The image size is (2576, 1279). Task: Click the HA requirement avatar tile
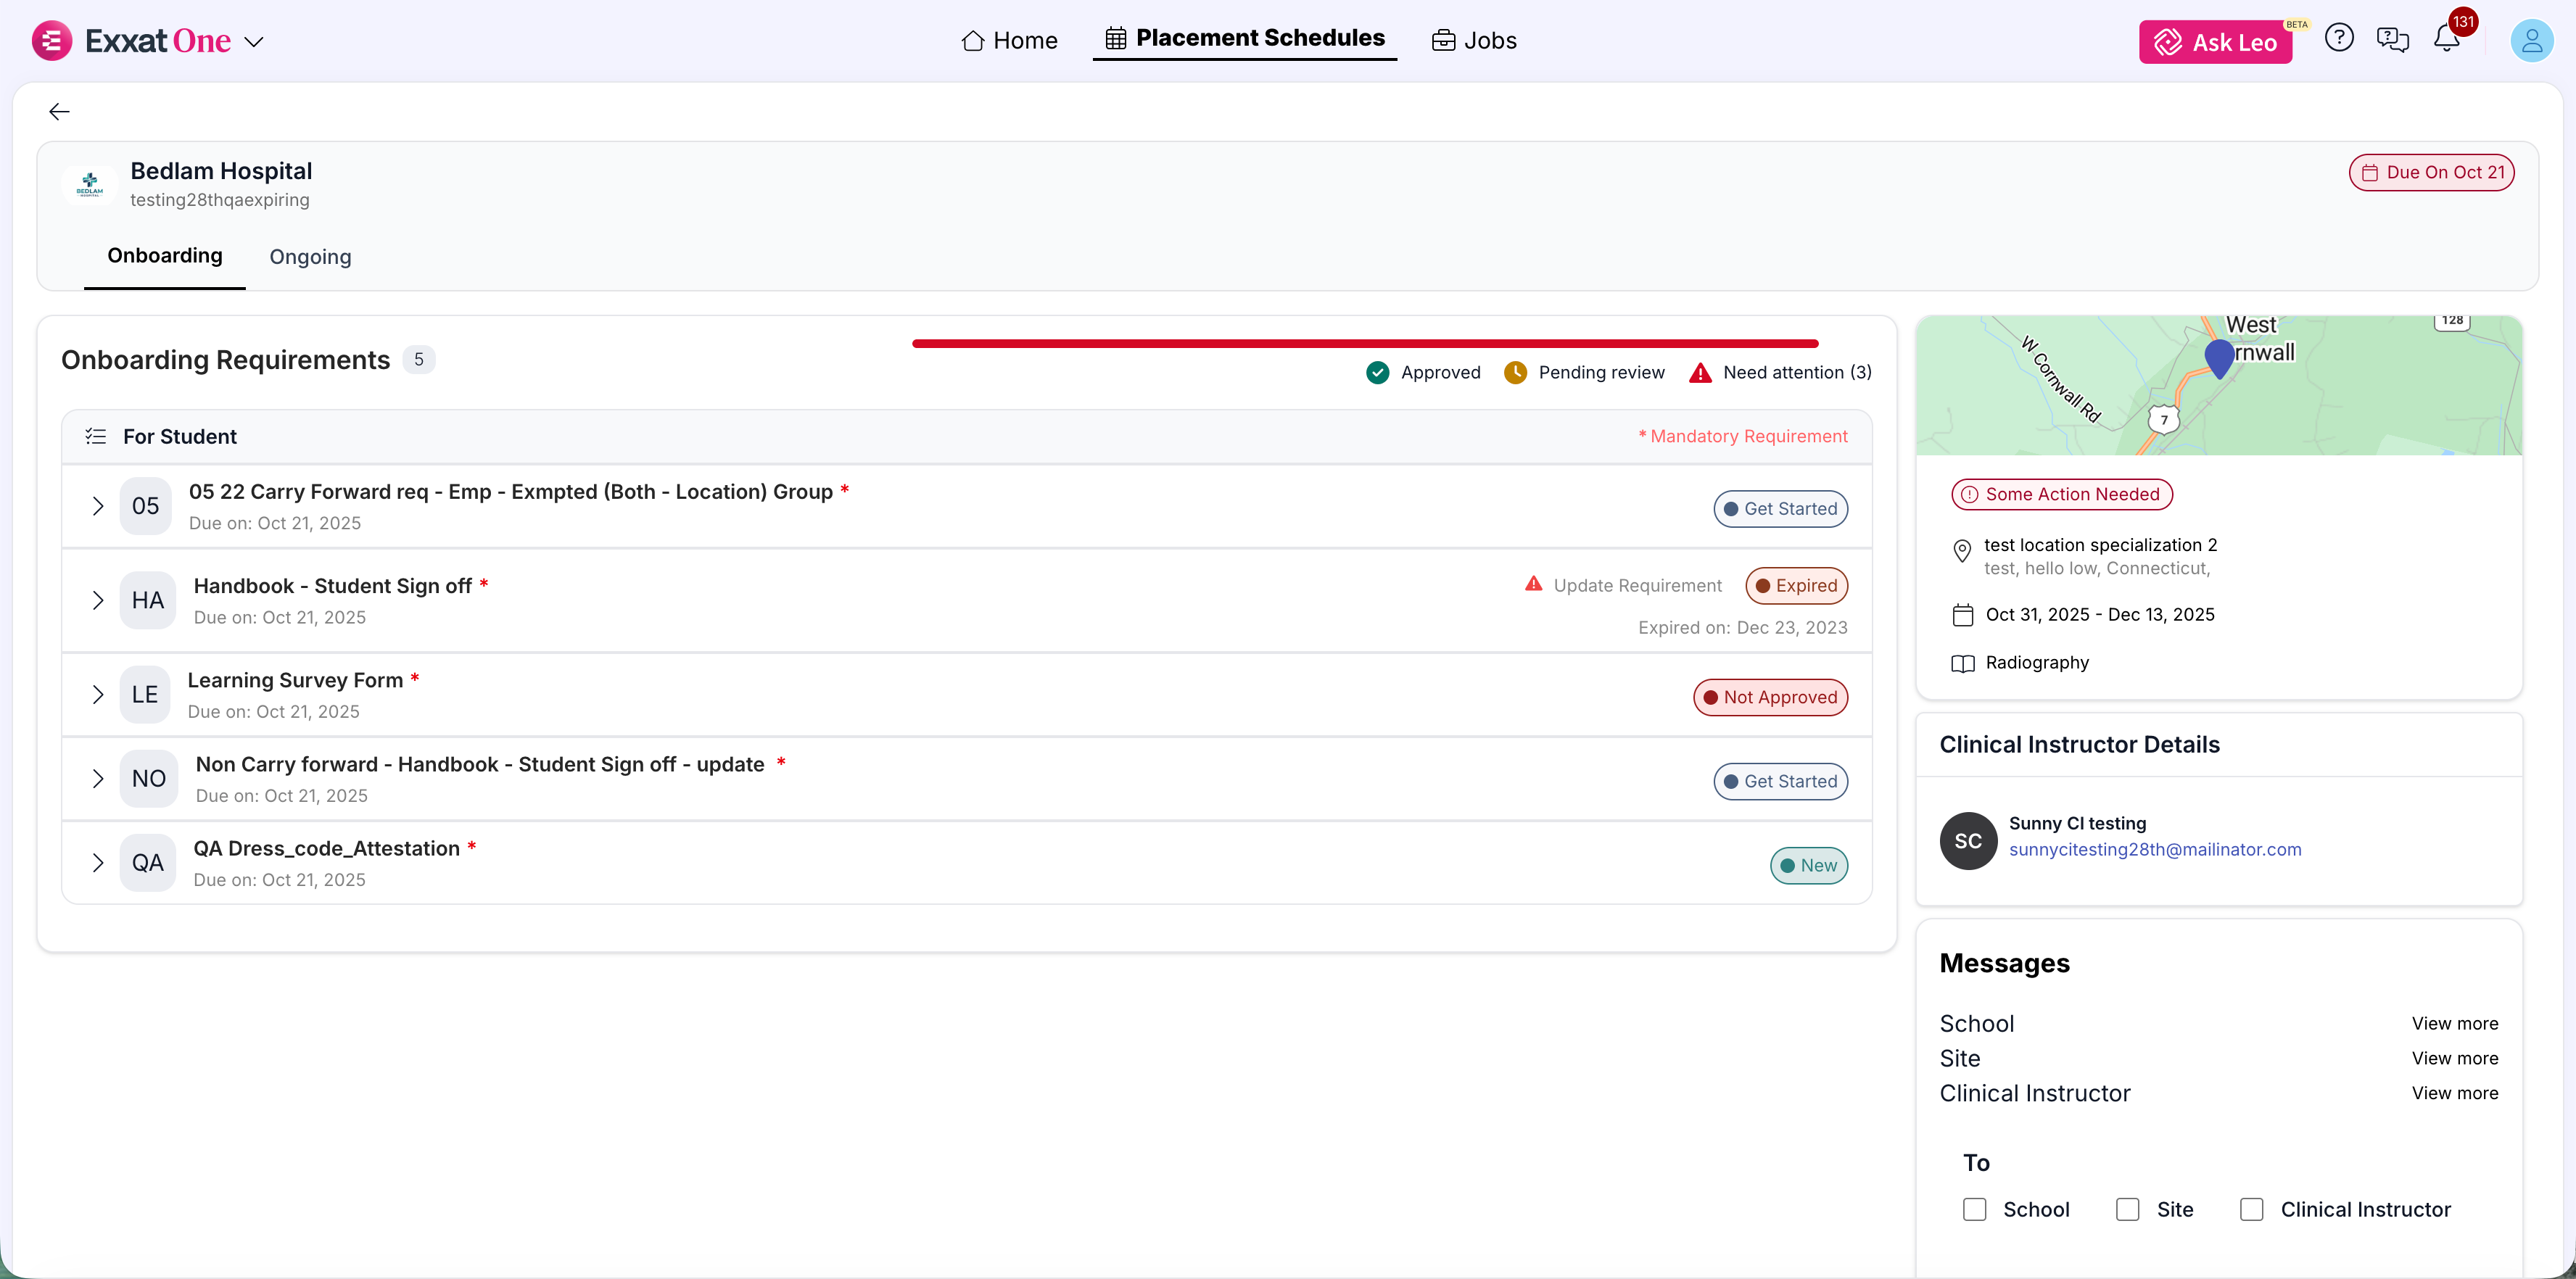(148, 600)
